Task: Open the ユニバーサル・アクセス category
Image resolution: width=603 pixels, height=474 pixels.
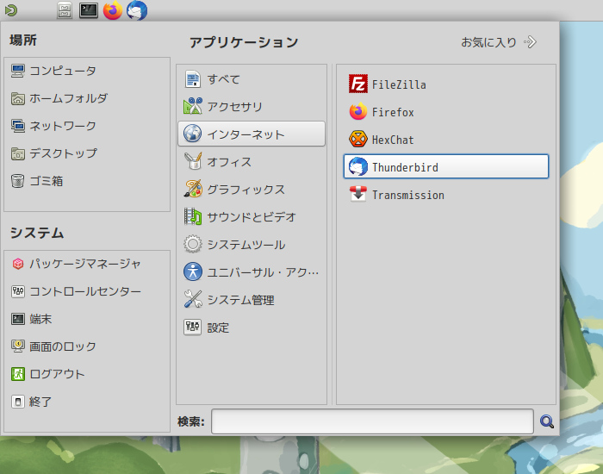Action: coord(252,272)
